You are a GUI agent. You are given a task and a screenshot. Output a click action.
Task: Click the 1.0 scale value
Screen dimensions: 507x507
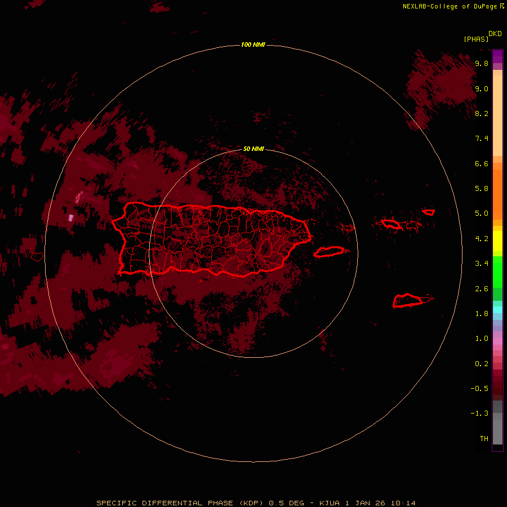pos(482,338)
